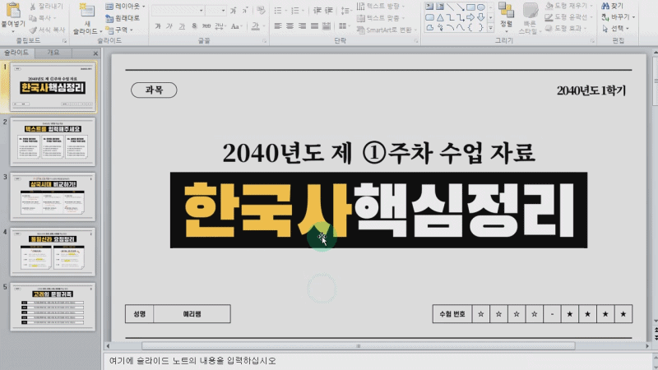
Task: Click the SmartArt로 변환 button
Action: 387,30
